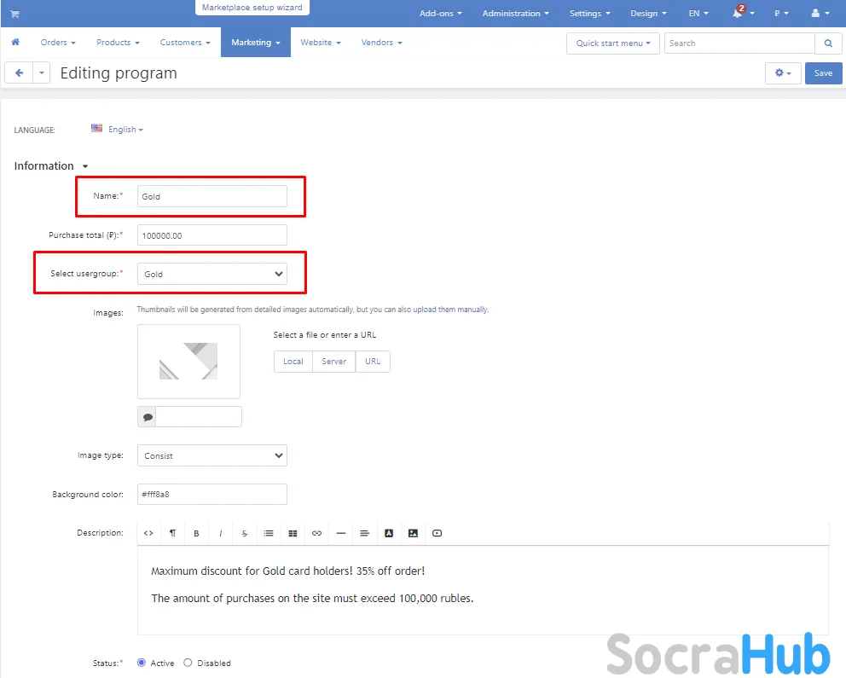
Task: Click the top Search field
Action: click(739, 43)
